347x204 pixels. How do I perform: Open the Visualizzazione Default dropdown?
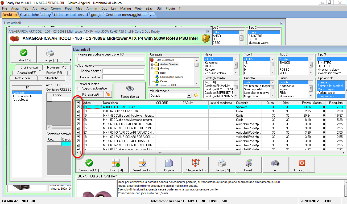coord(189,95)
